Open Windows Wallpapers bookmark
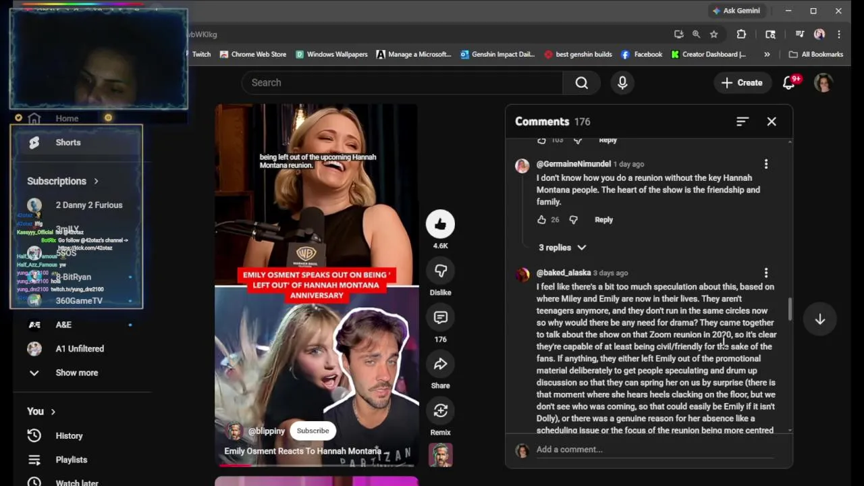 click(x=331, y=54)
